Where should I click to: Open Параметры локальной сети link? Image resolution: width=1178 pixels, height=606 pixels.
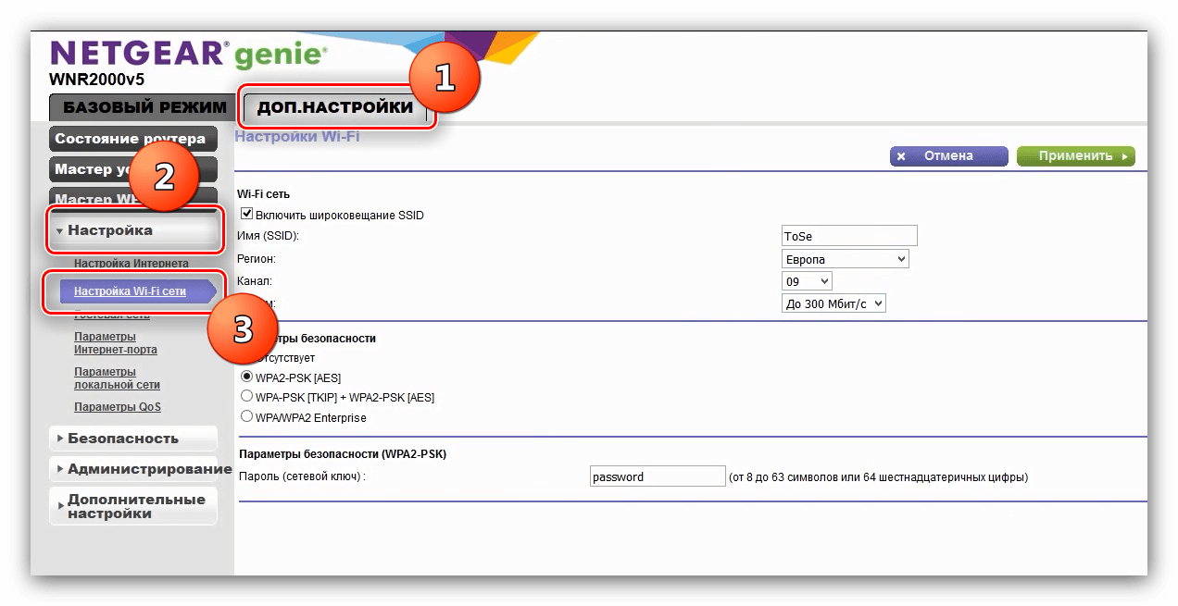(x=117, y=377)
